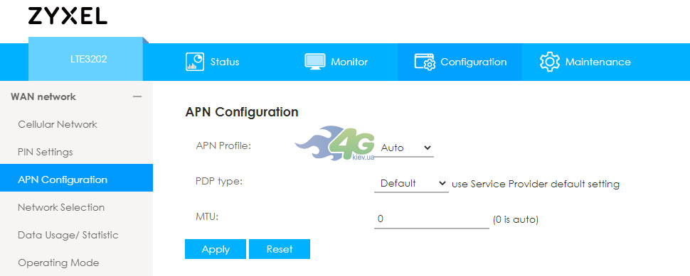
Task: Click 'use Service Provider default setting' text
Action: (536, 184)
